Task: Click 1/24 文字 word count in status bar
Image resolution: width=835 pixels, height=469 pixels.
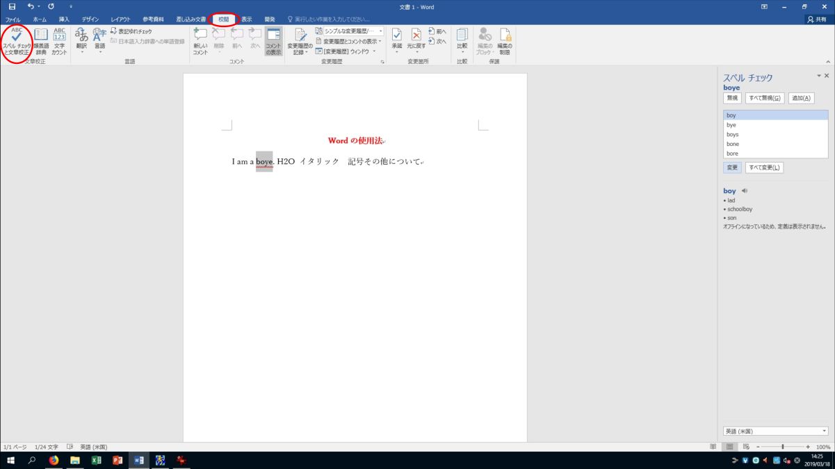Action: [47, 447]
